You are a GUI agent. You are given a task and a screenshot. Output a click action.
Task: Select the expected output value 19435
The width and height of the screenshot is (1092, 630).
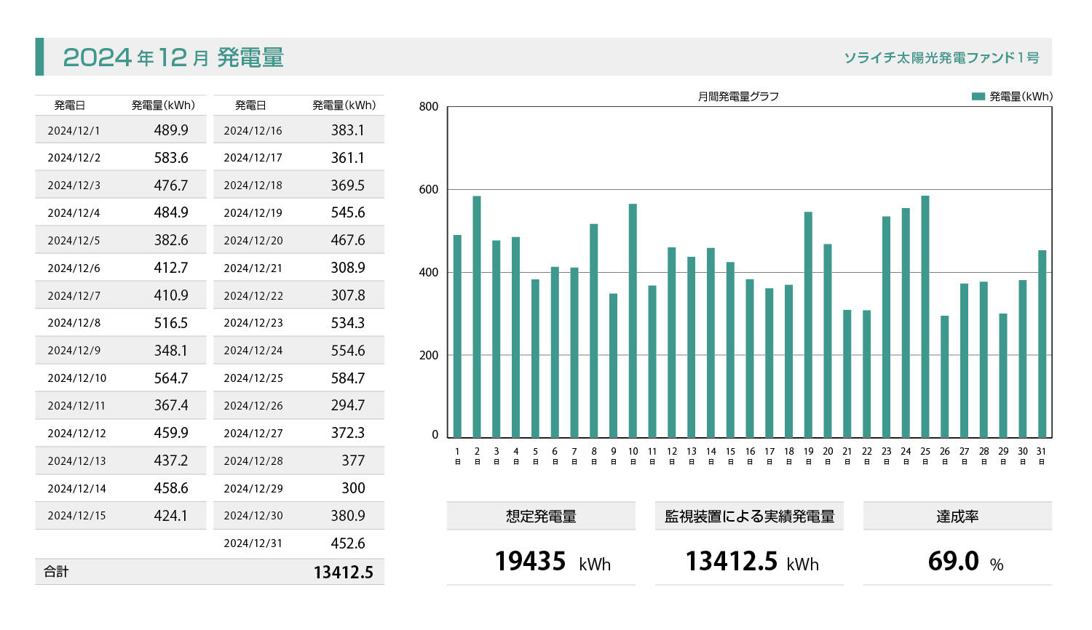point(530,562)
